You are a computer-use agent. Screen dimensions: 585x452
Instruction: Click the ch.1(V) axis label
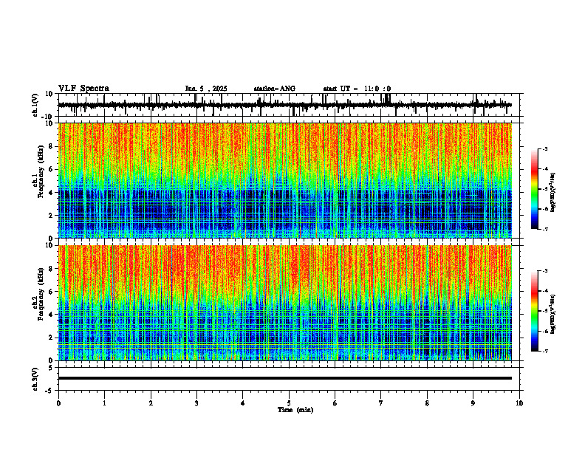35,105
